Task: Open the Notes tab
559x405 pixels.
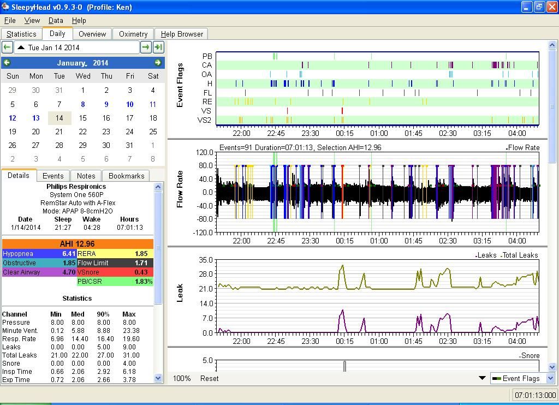Action: click(86, 176)
